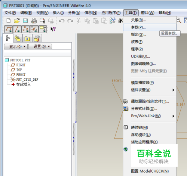Switch to the Model Tree navigator tab

(x=8, y=38)
